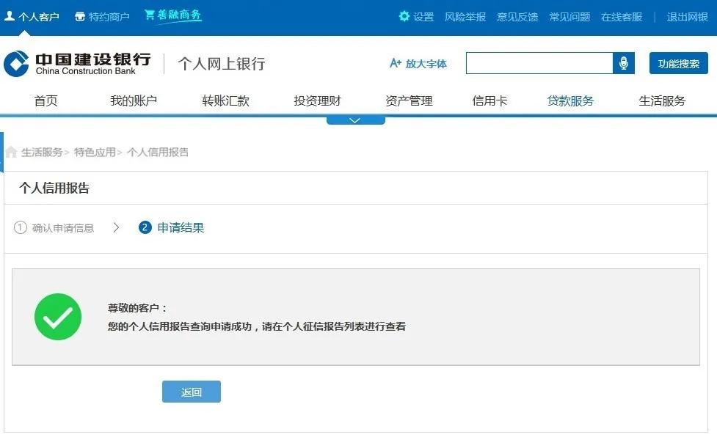717x440 pixels.
Task: Switch to the 信用卡 tab
Action: [x=489, y=100]
